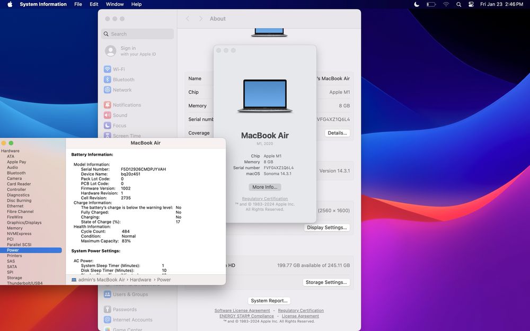530x331 pixels.
Task: Select Camera in hardware list
Action: [x=14, y=178]
